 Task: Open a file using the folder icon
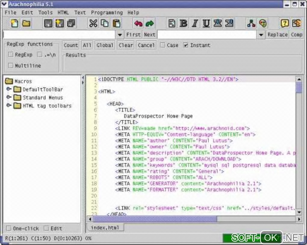(26, 23)
